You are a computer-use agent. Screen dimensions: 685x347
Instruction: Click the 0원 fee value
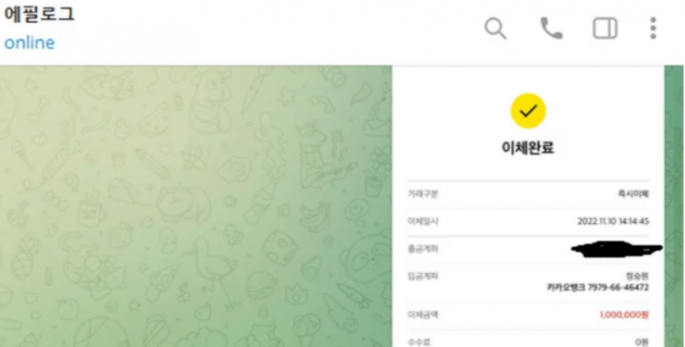click(x=642, y=342)
